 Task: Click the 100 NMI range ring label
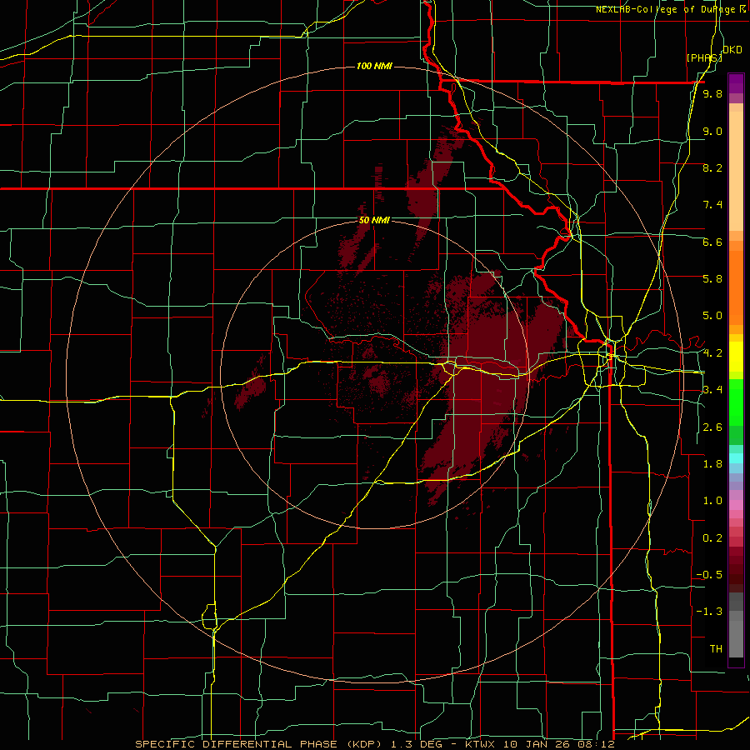[x=374, y=66]
